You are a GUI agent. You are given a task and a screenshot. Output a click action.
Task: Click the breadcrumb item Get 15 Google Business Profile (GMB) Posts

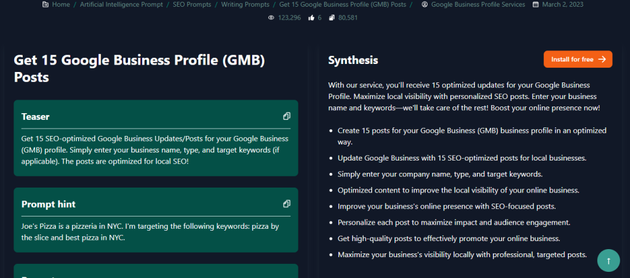pyautogui.click(x=342, y=4)
